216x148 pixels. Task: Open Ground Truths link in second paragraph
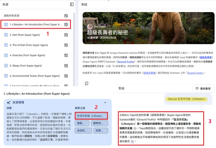pyautogui.click(x=195, y=73)
